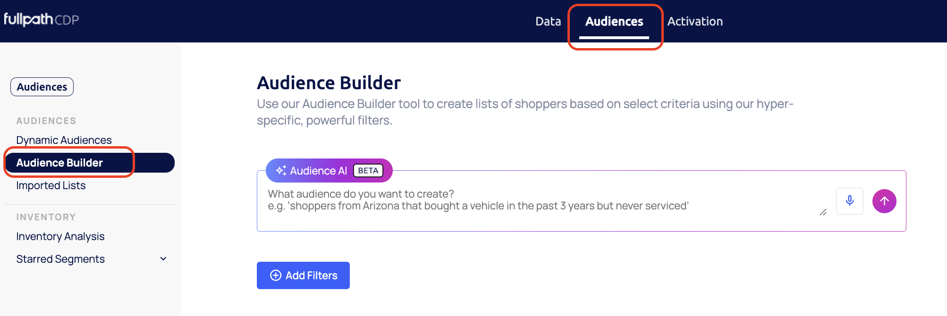This screenshot has width=947, height=316.
Task: Open the Activation tab
Action: pyautogui.click(x=694, y=21)
